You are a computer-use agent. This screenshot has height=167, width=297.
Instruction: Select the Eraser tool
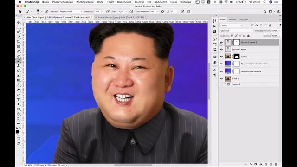19,75
